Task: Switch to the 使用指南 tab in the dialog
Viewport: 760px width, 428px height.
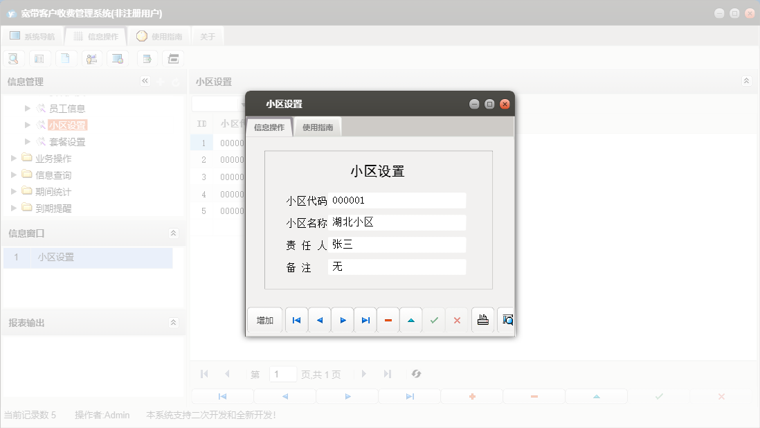Action: point(318,127)
